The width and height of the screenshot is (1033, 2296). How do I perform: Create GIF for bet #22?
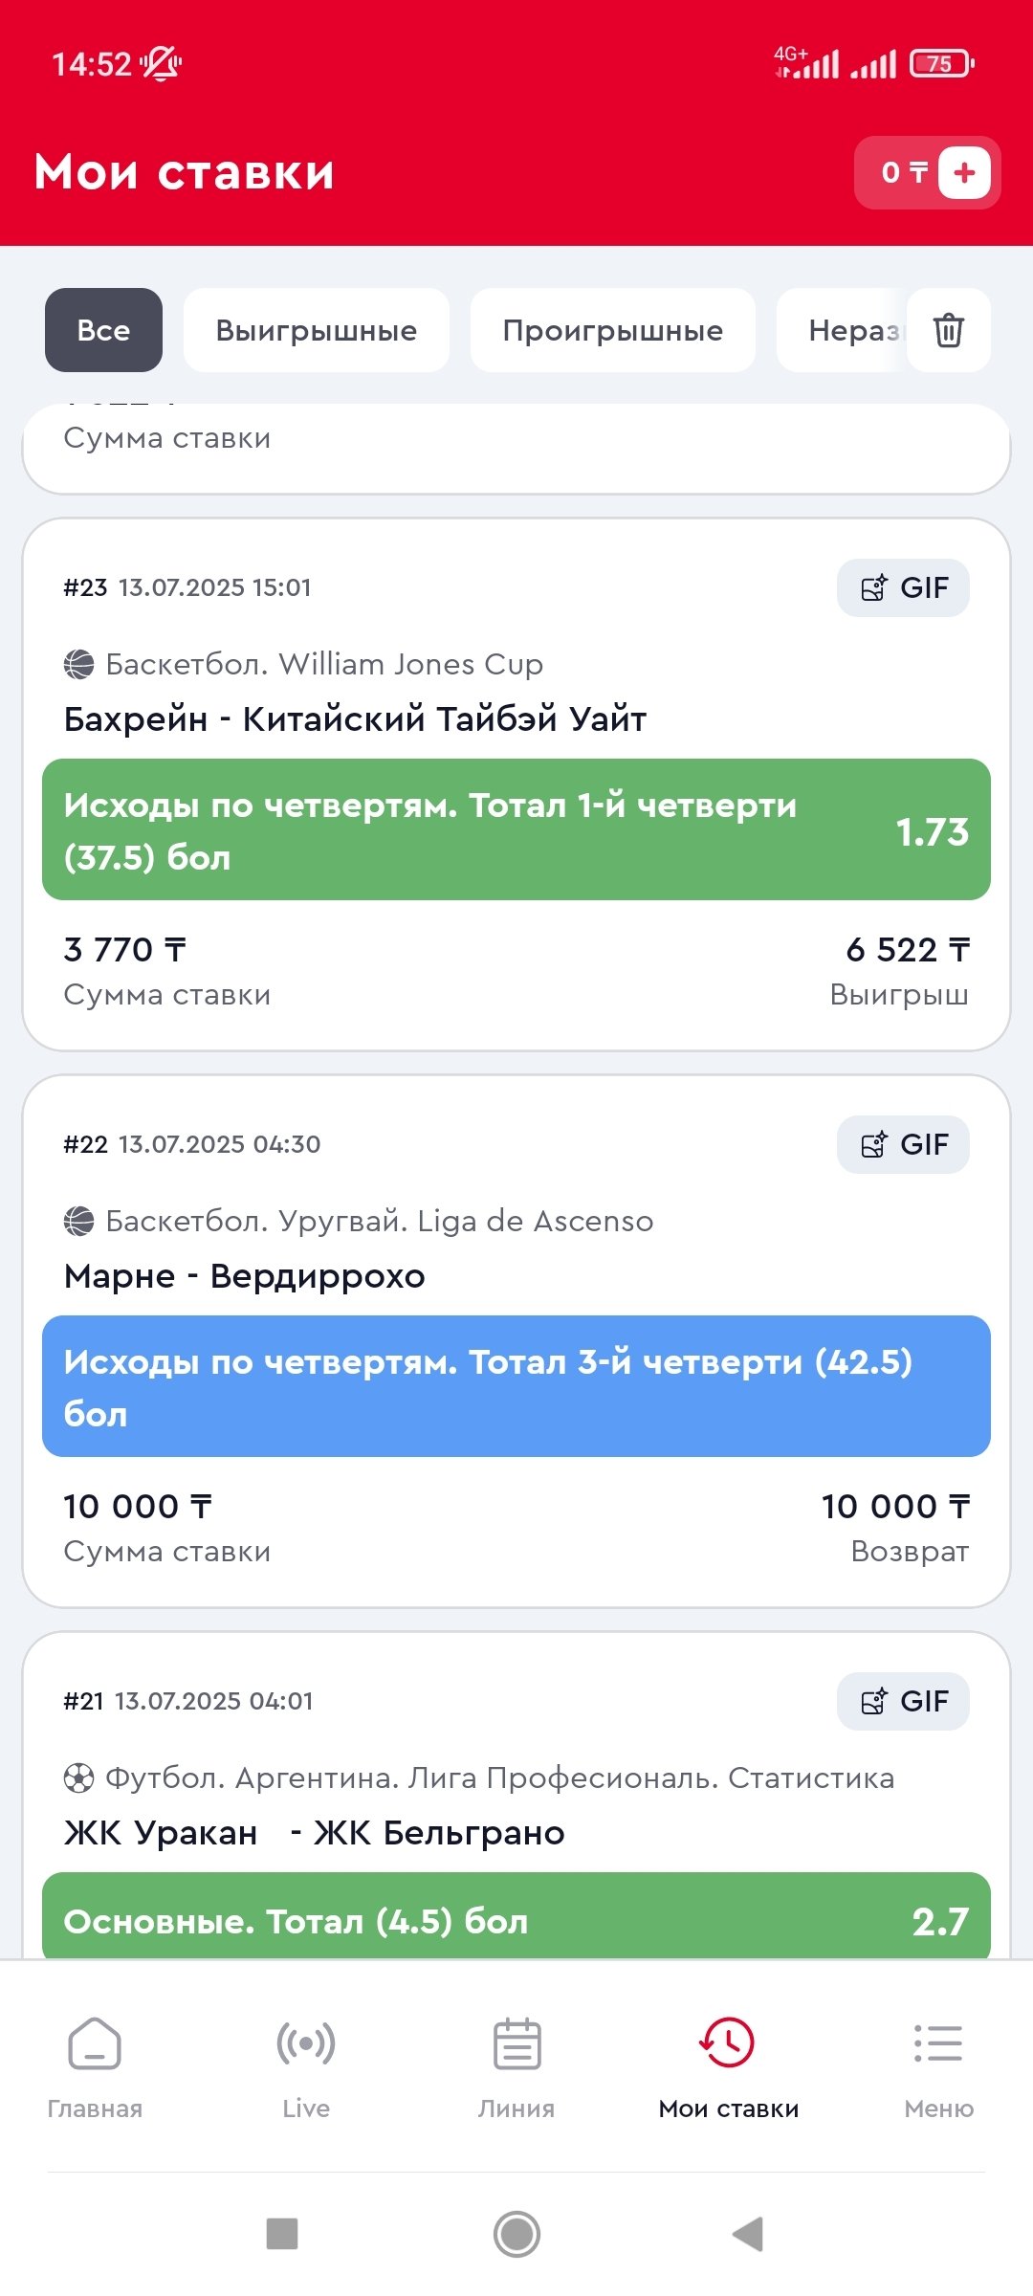pyautogui.click(x=903, y=1144)
